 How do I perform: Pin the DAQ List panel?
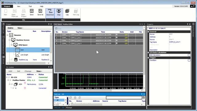point(142,94)
